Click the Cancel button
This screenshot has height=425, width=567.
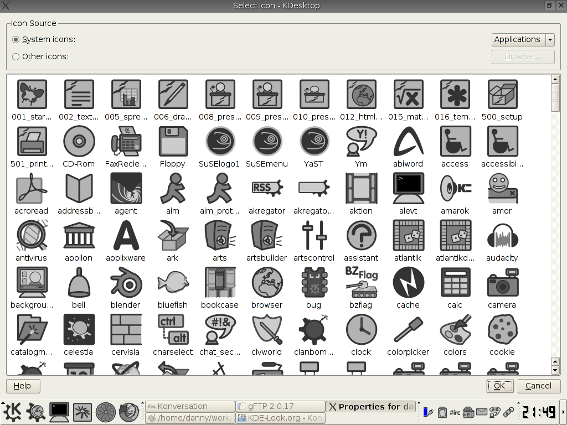(538, 386)
